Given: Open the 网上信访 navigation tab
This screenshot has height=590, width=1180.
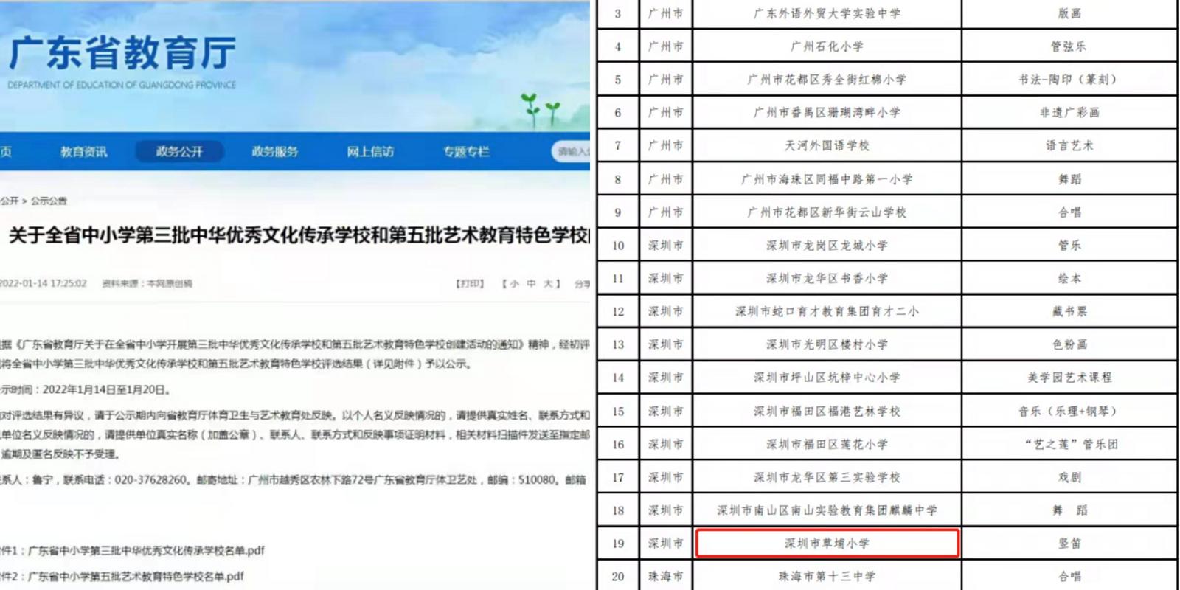Looking at the screenshot, I should point(370,152).
